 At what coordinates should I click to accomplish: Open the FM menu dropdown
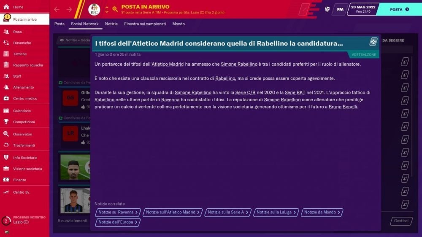340,9
